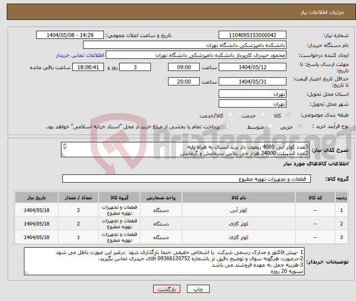Click the 09:00 deadline time field

183,67
